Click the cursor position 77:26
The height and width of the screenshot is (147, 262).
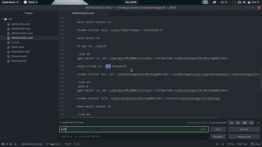coord(68,144)
